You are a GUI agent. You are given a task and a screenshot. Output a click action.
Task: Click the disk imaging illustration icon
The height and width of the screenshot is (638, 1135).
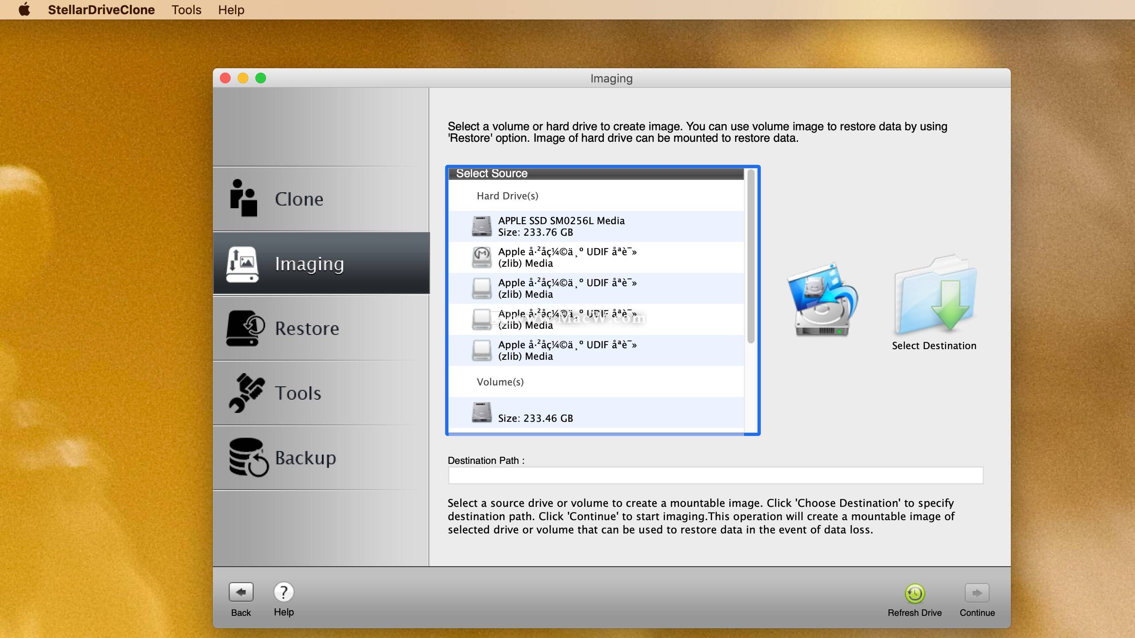[822, 300]
